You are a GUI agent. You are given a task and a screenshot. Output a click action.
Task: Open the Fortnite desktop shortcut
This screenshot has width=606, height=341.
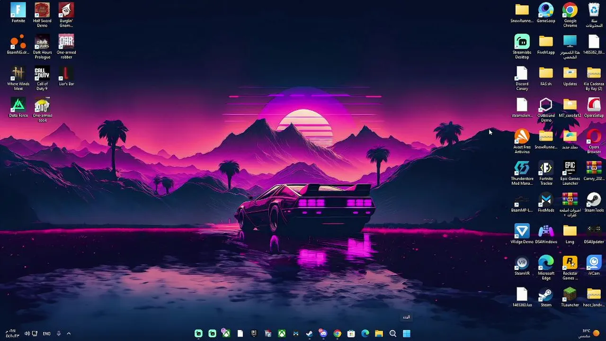pos(18,13)
